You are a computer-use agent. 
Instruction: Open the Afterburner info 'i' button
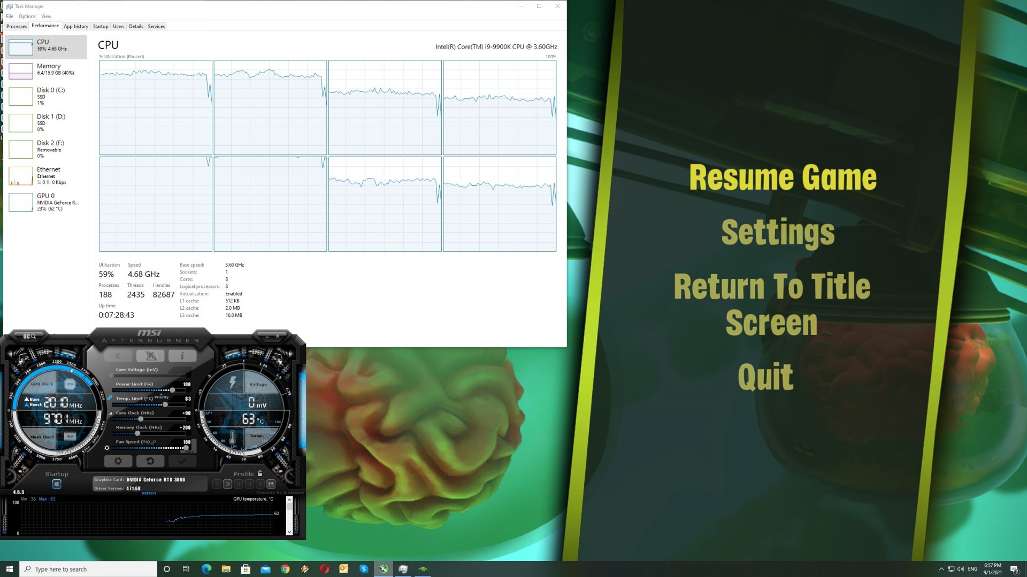[182, 356]
